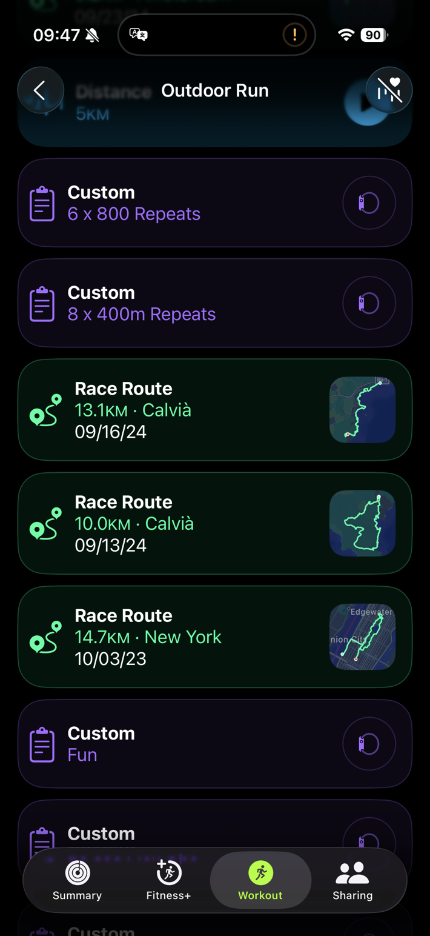Tap route pin icon for 10.0KM Calvià
Image resolution: width=430 pixels, height=936 pixels.
click(x=46, y=524)
